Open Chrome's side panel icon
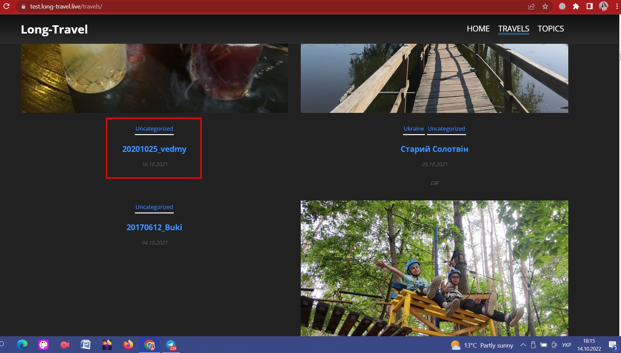This screenshot has width=621, height=353. [589, 6]
